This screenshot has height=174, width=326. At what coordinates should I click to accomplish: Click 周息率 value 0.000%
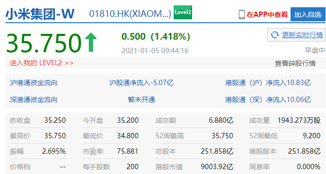pos(309,167)
